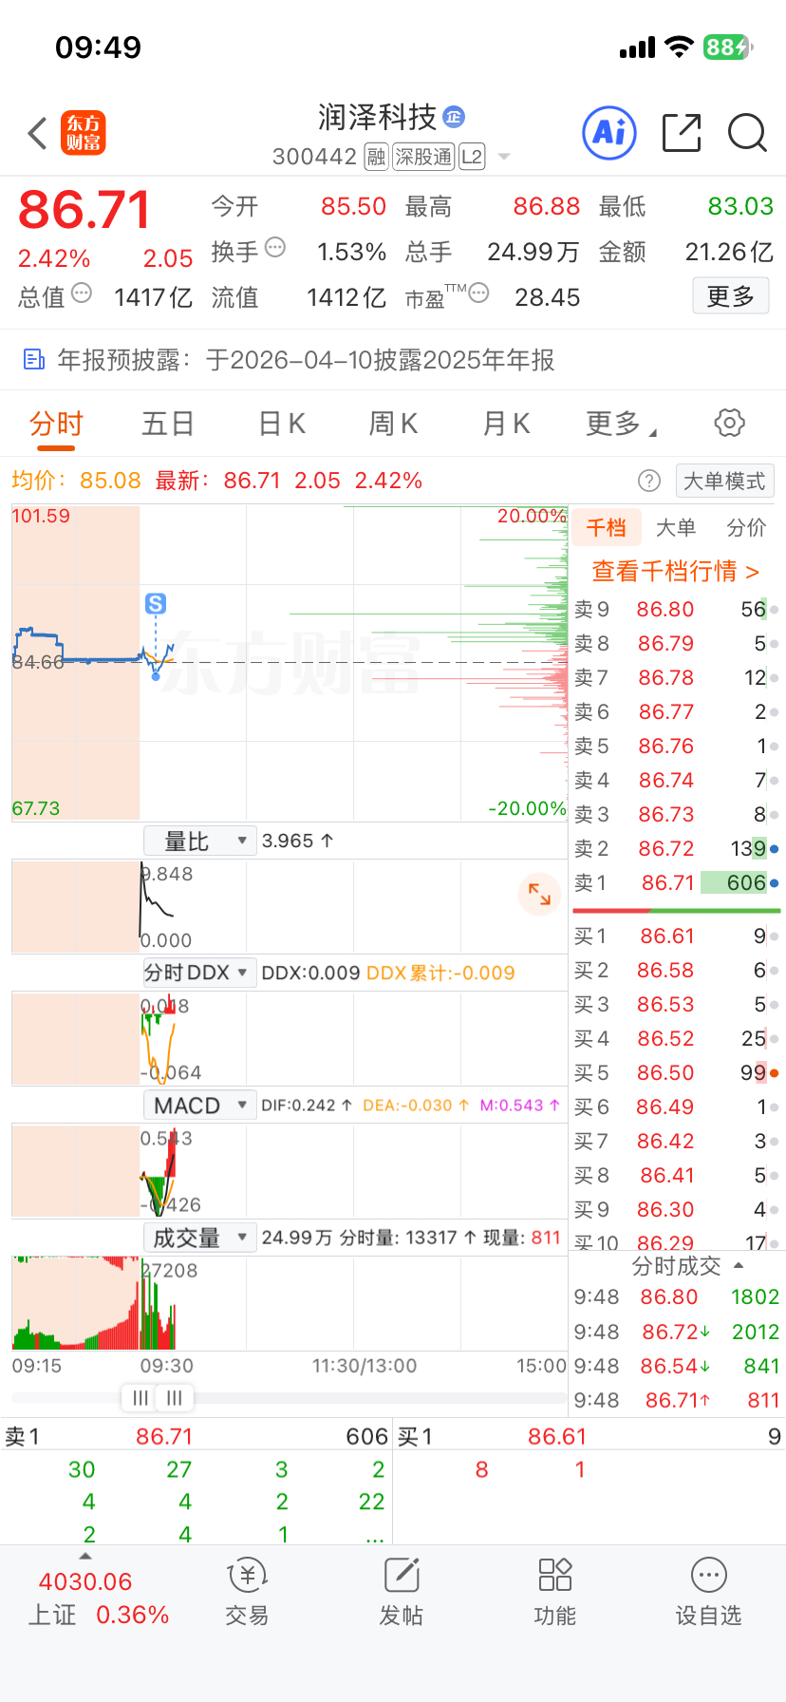Image resolution: width=786 pixels, height=1702 pixels.
Task: Tap the 深股通 badge
Action: (423, 157)
